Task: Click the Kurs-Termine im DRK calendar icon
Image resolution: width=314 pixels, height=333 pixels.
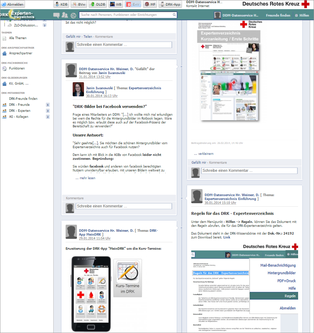Action: pyautogui.click(x=127, y=278)
